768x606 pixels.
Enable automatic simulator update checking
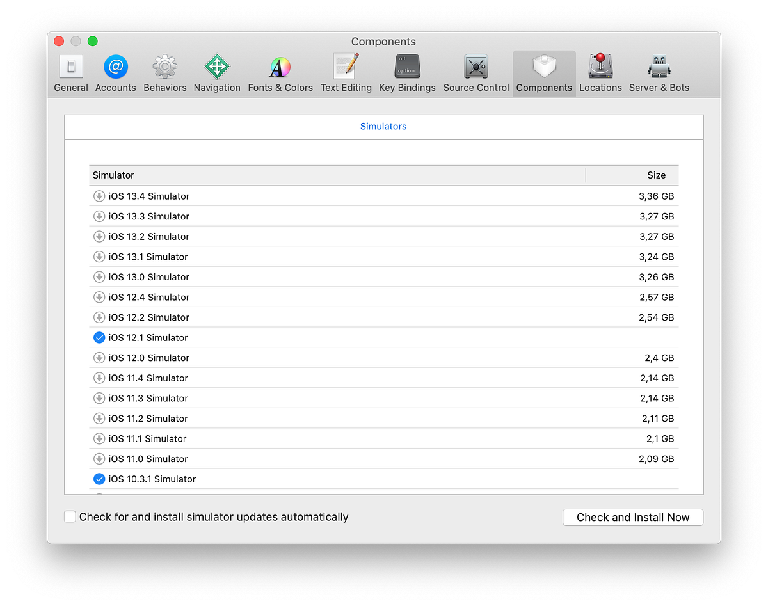(x=70, y=516)
